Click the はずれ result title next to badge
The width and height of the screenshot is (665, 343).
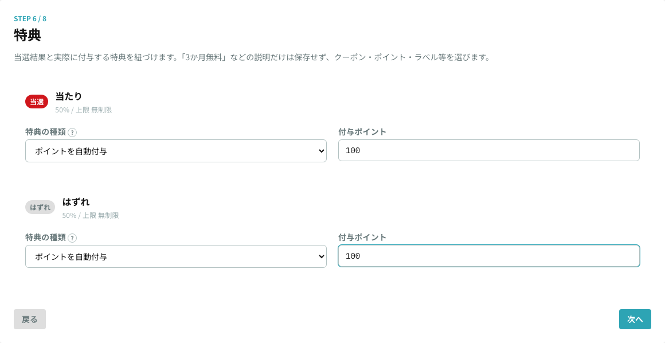pyautogui.click(x=76, y=202)
